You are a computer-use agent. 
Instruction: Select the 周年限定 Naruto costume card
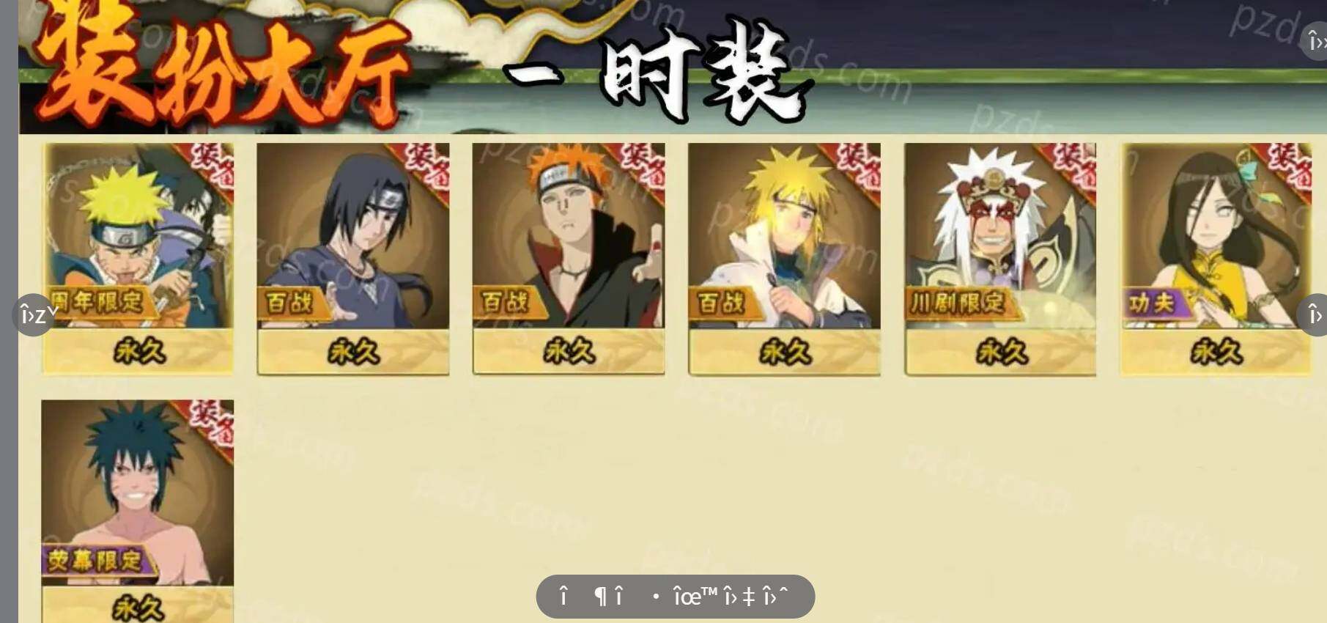click(138, 258)
